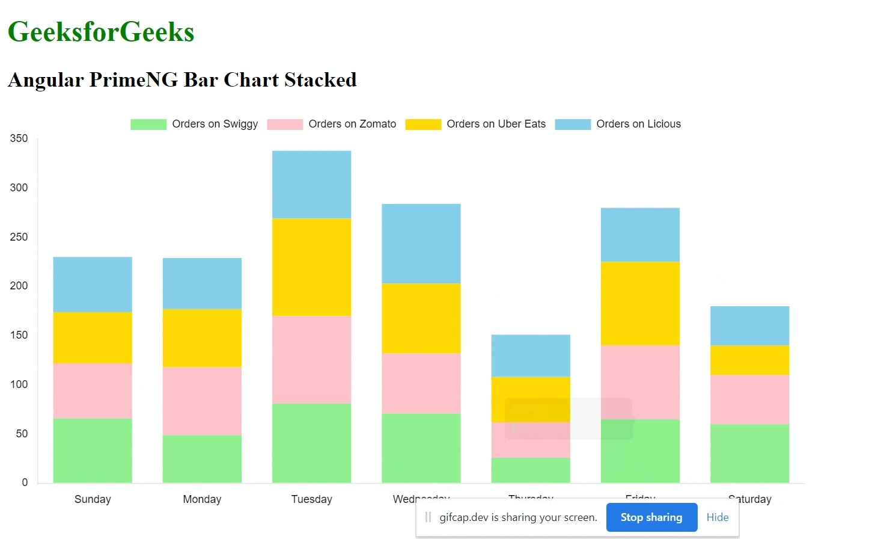893x539 pixels.
Task: Hide the Orders on Uber Eats legend label
Action: [496, 124]
